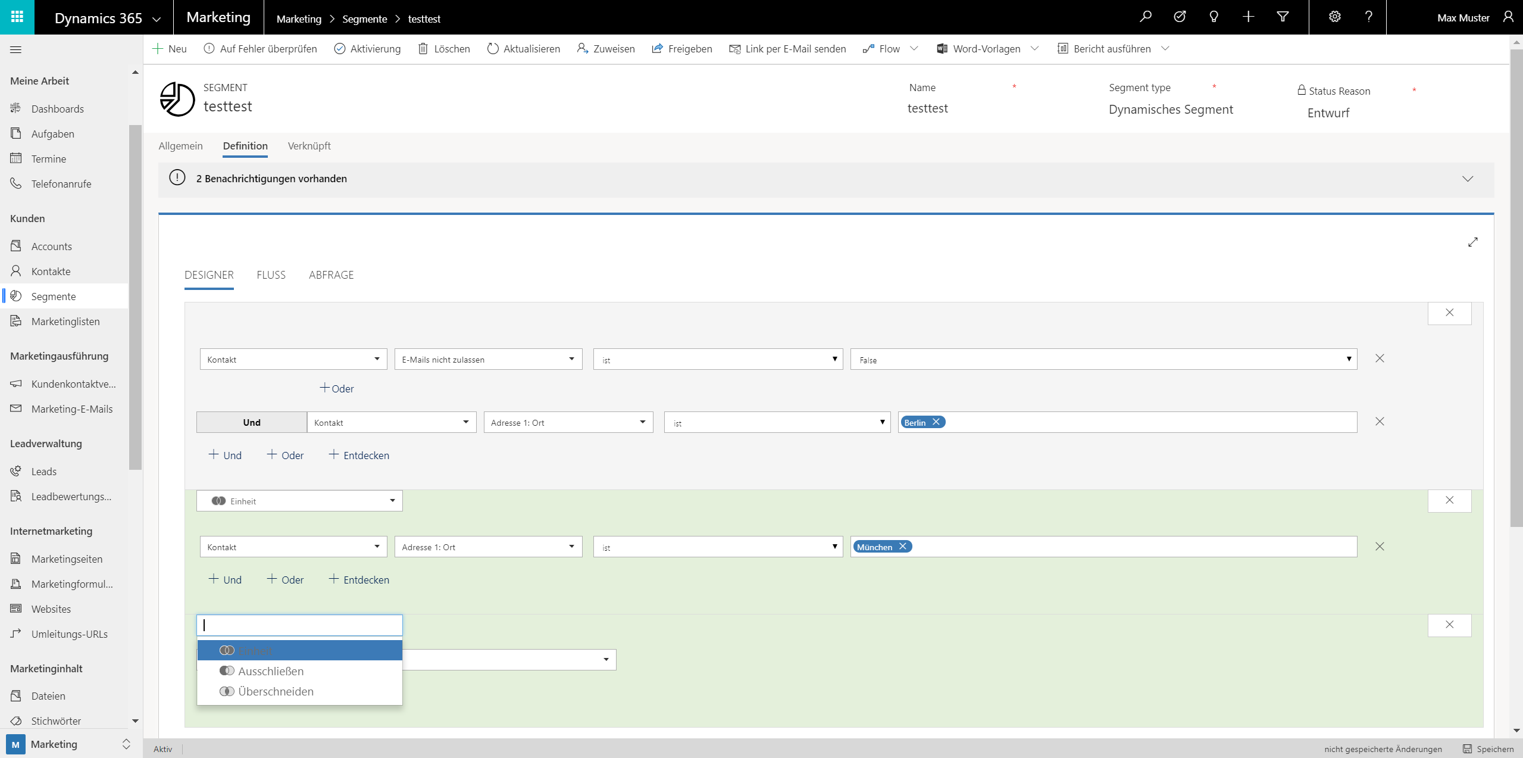This screenshot has height=758, width=1523.
Task: Open the Einheit group operation dropdown
Action: [299, 501]
